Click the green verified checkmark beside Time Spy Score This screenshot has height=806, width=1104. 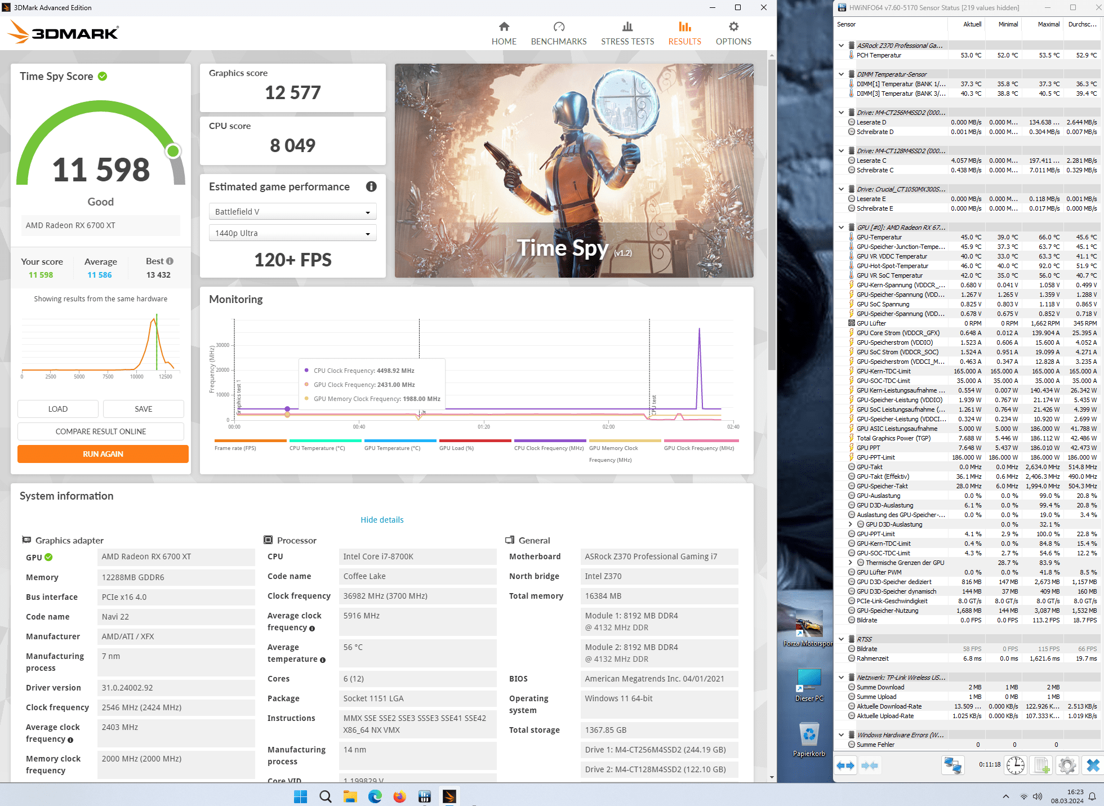[x=103, y=76]
